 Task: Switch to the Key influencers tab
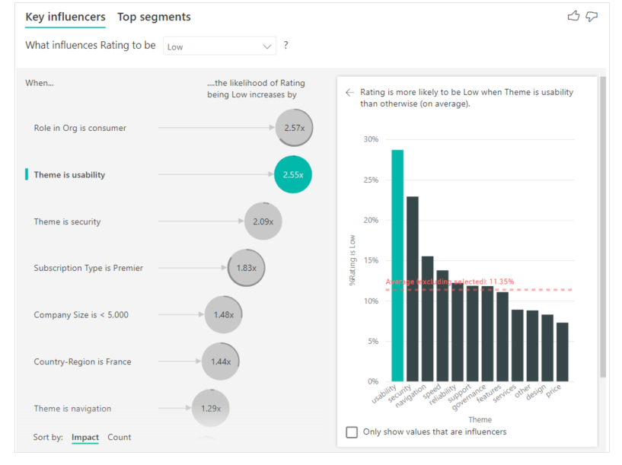pos(65,17)
